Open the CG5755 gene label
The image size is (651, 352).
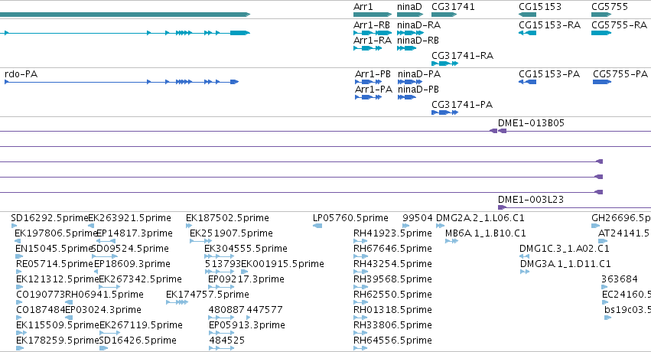(610, 7)
